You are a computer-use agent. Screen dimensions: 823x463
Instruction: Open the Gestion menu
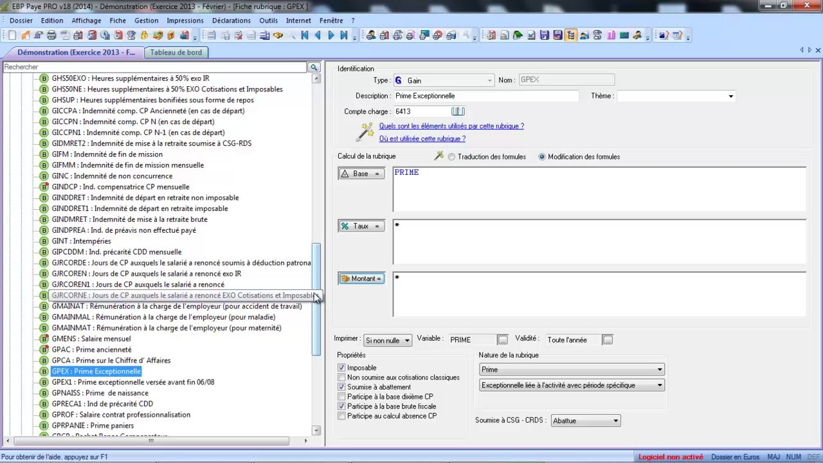(147, 21)
